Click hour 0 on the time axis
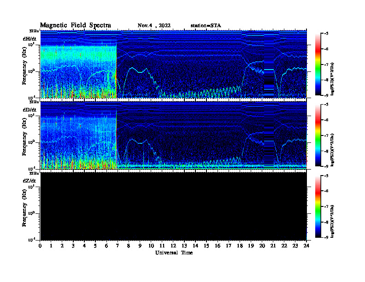 (x=40, y=246)
